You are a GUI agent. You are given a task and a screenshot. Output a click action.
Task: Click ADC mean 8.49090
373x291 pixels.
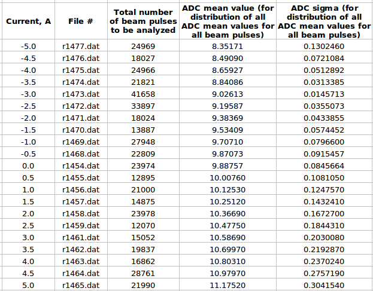tap(228, 58)
